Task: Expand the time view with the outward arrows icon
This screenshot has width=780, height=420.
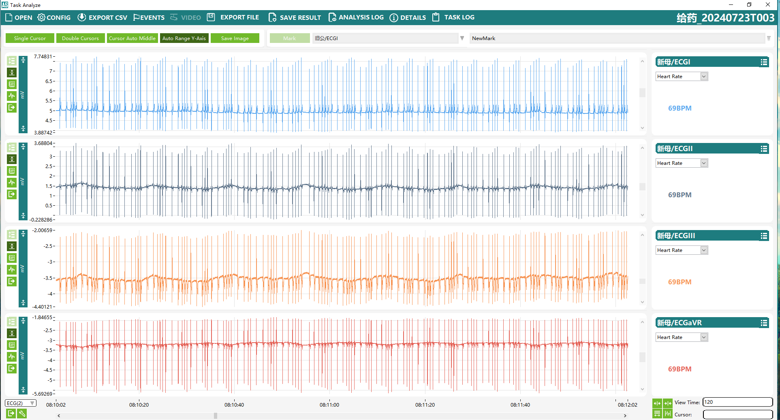Action: tap(657, 403)
